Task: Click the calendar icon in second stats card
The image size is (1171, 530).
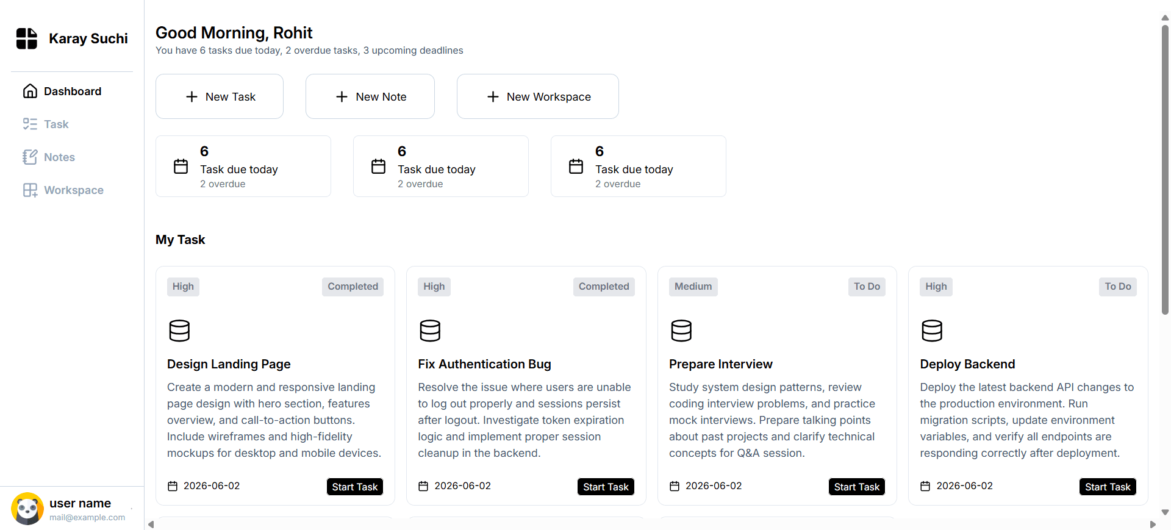Action: (378, 166)
